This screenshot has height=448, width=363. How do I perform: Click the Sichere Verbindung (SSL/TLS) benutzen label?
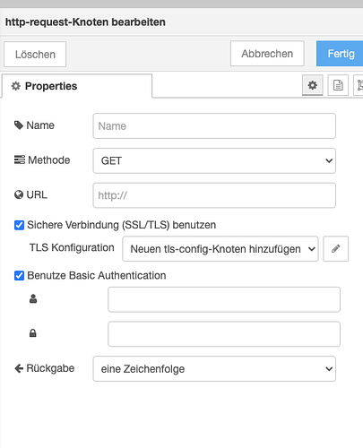click(122, 225)
